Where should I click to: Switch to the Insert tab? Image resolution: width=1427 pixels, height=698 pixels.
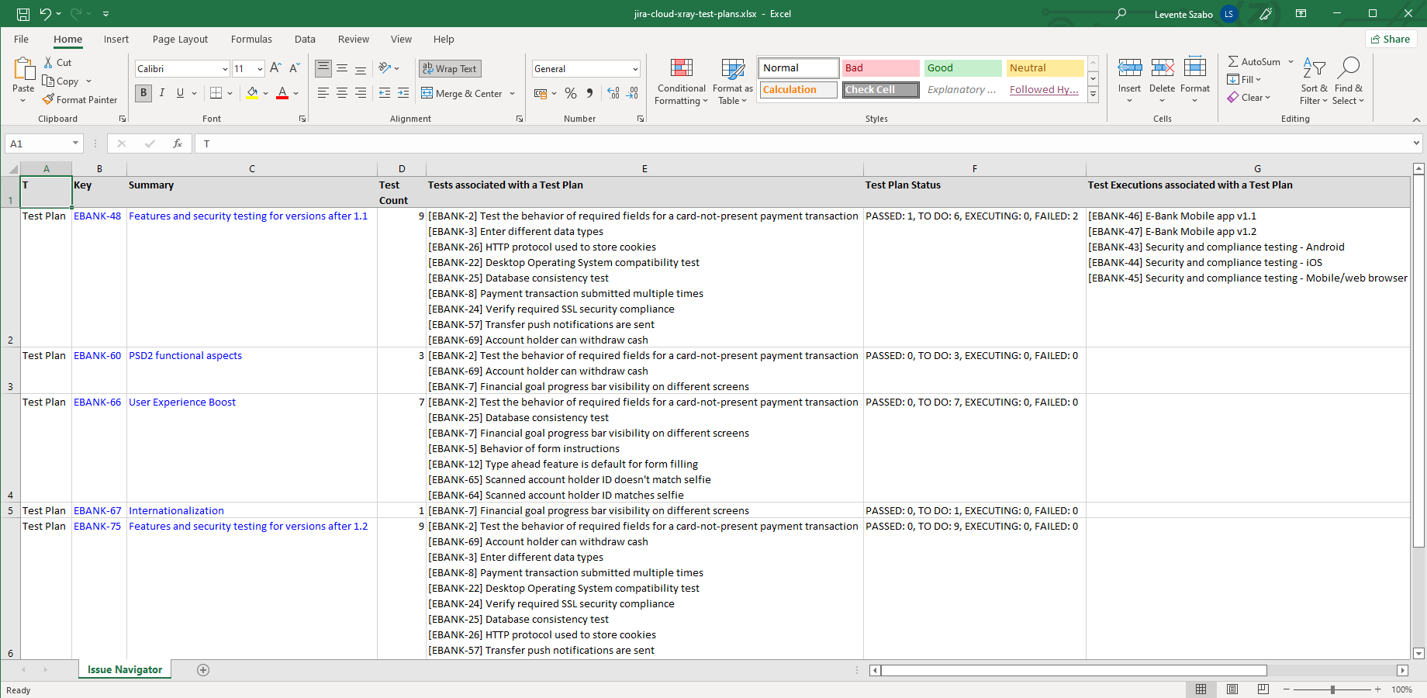click(116, 40)
